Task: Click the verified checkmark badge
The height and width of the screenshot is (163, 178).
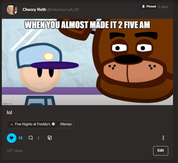Action: pyautogui.click(x=53, y=124)
